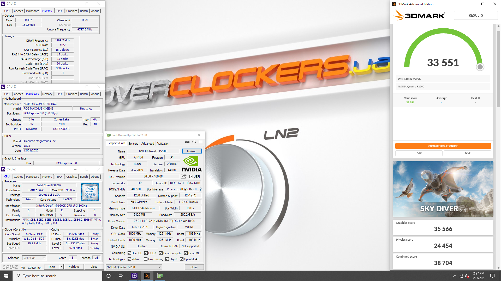Show hidden system tray icons

(455, 276)
